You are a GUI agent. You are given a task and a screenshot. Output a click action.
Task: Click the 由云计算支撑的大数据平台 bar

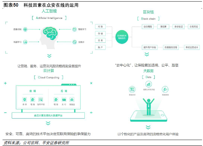click(x=48, y=115)
